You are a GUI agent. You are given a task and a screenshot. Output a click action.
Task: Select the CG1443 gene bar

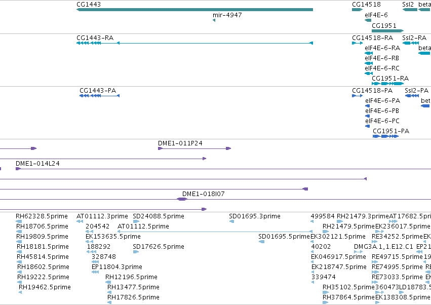[194, 10]
